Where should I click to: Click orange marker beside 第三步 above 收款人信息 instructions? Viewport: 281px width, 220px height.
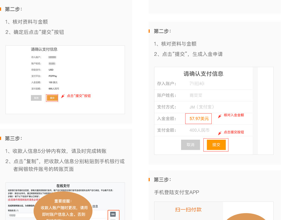(x=1, y=138)
